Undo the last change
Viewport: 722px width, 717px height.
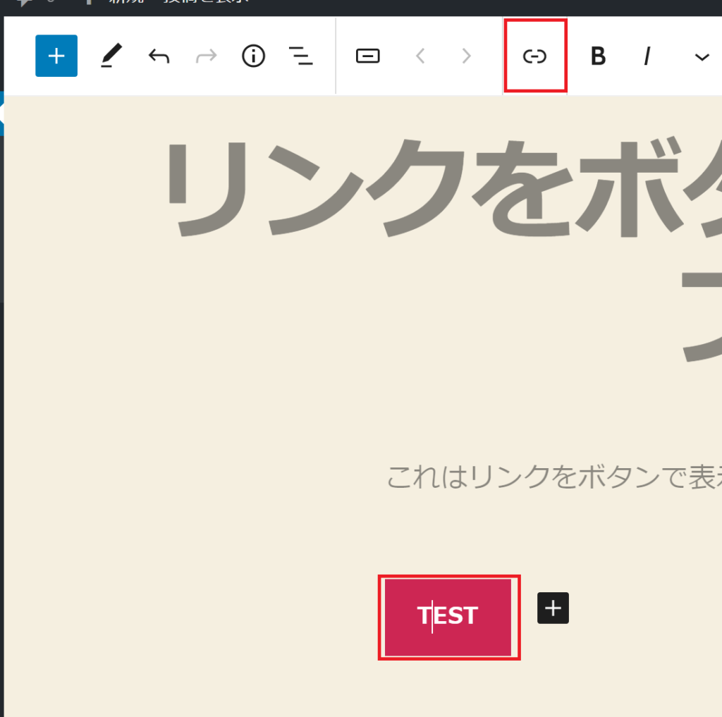click(159, 56)
